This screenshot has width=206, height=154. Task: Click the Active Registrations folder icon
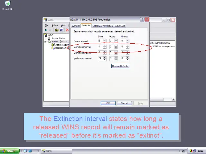pyautogui.click(x=53, y=45)
